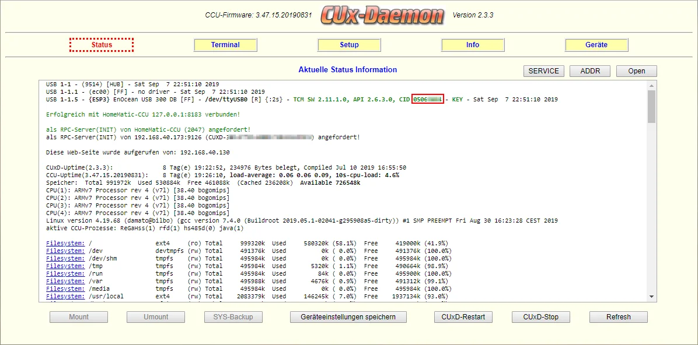This screenshot has height=345, width=698.
Task: Open Filesystem link for /dev/shm
Action: point(65,258)
